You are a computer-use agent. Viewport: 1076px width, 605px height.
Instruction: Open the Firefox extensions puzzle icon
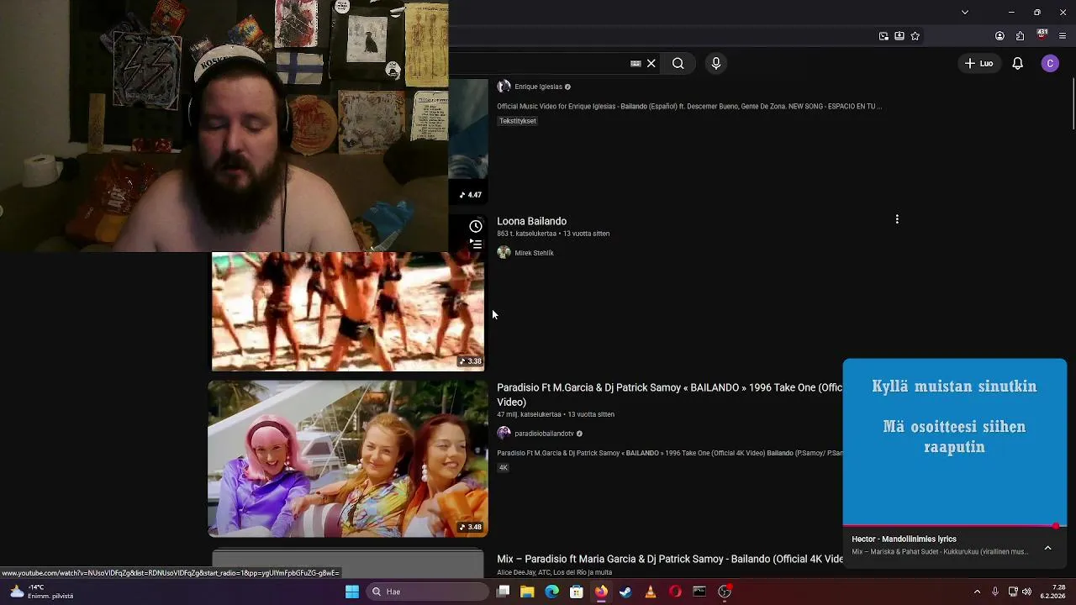click(1021, 36)
